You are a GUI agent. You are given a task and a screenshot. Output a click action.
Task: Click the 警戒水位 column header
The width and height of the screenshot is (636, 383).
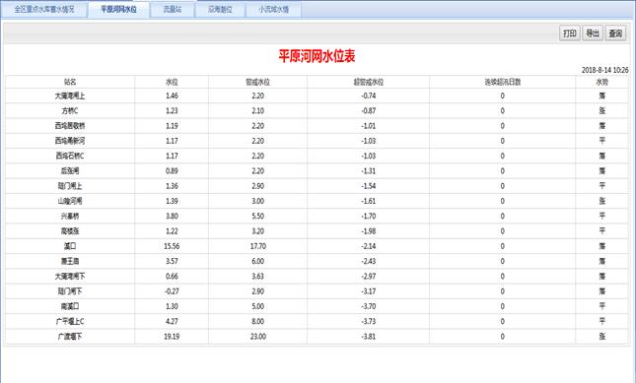coord(258,82)
